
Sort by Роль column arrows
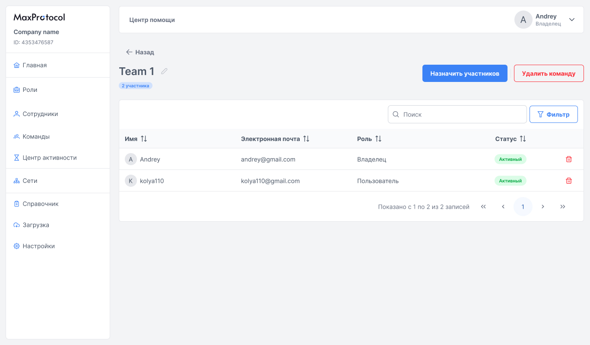(378, 139)
